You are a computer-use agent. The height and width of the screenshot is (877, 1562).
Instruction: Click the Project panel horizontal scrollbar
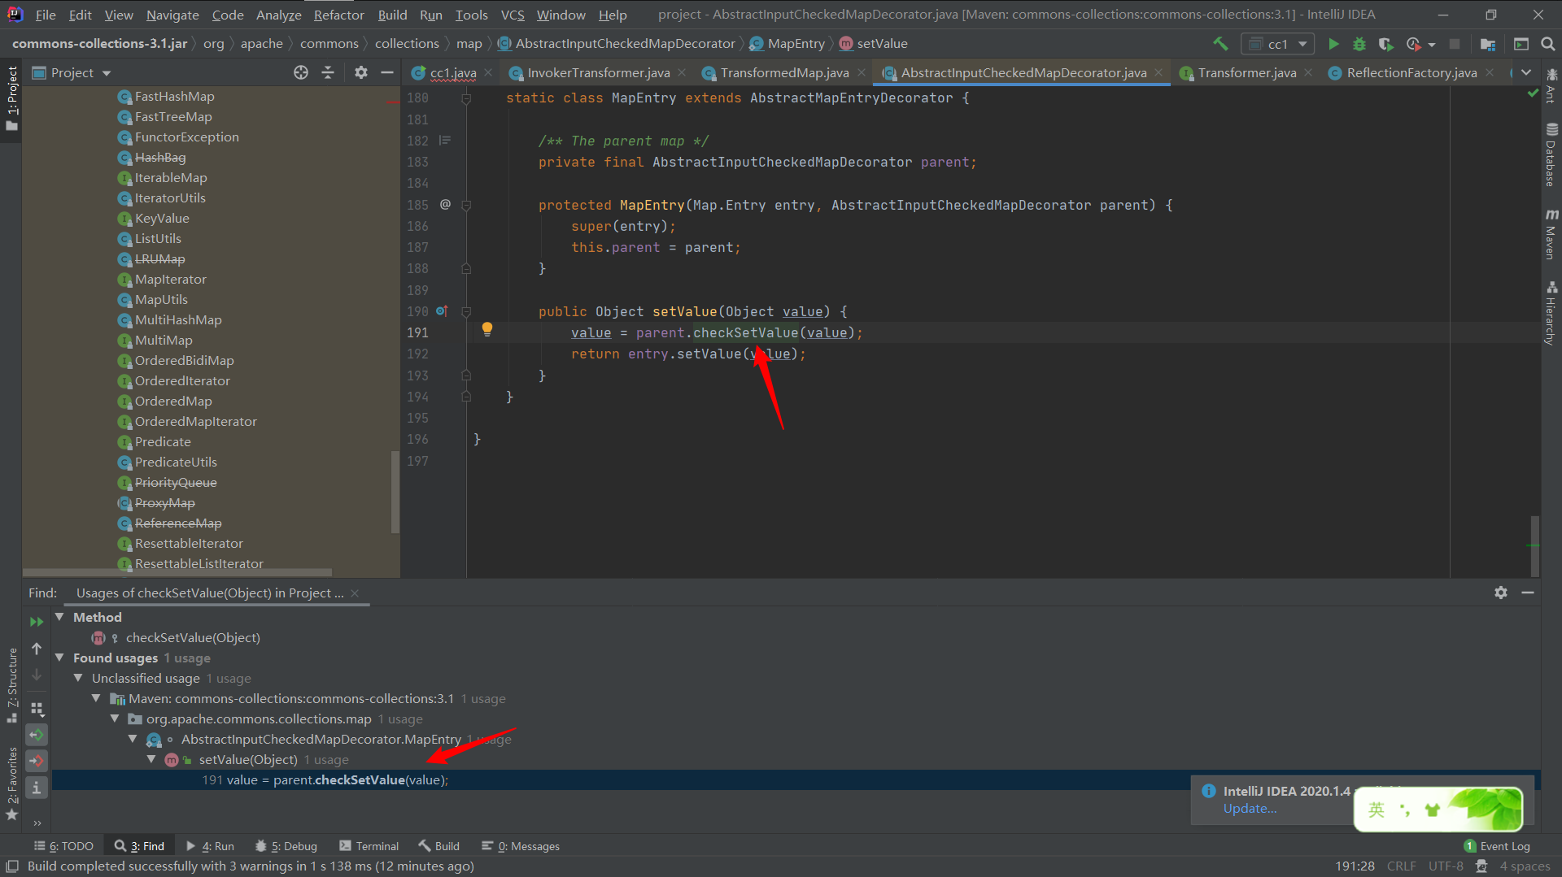[x=177, y=572]
